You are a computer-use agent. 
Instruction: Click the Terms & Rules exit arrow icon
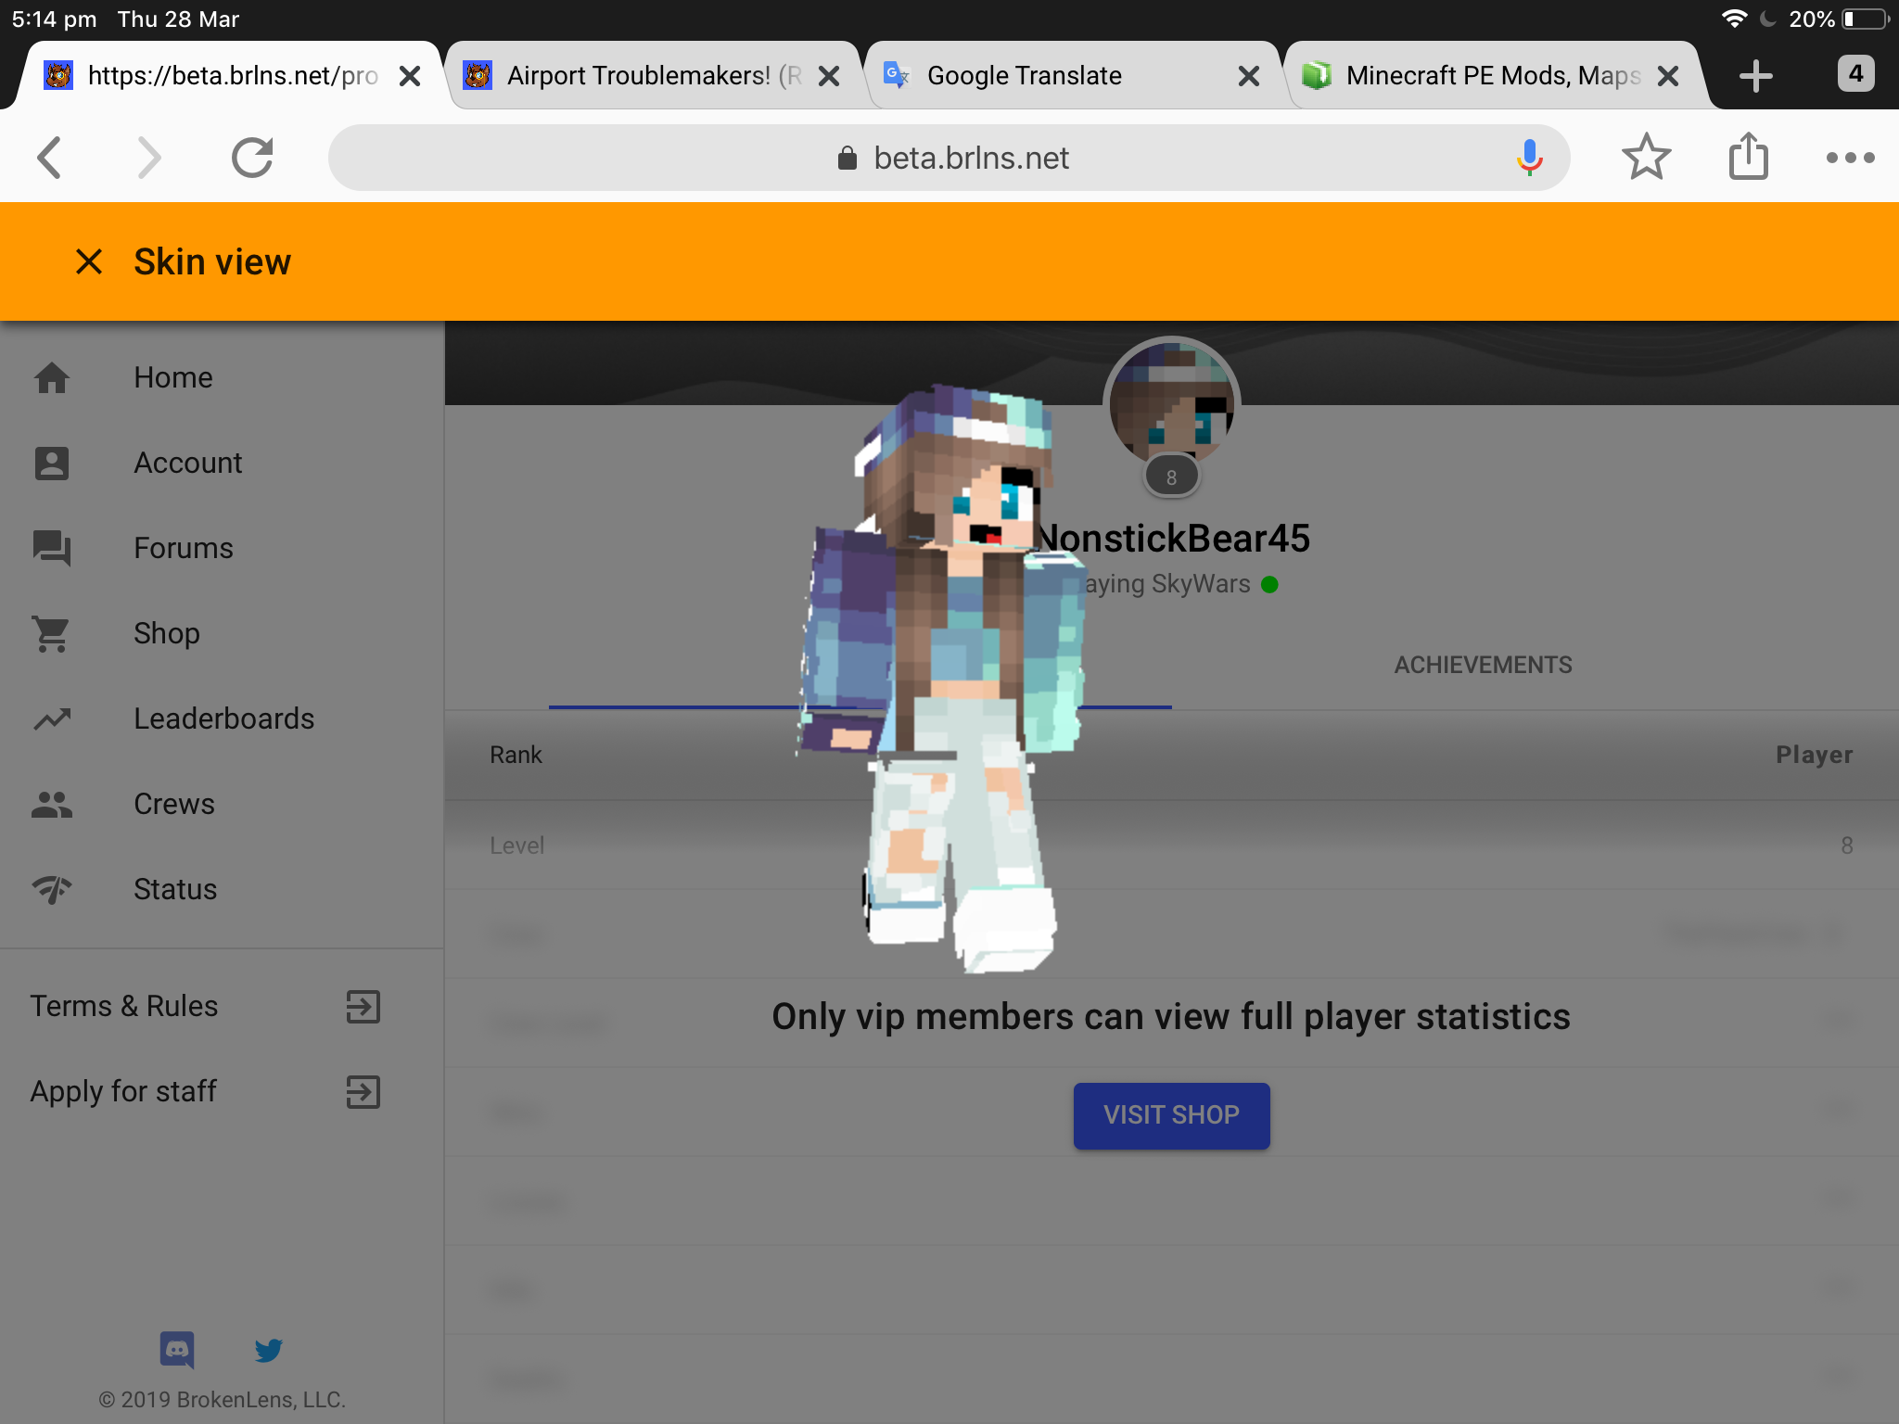tap(363, 1006)
